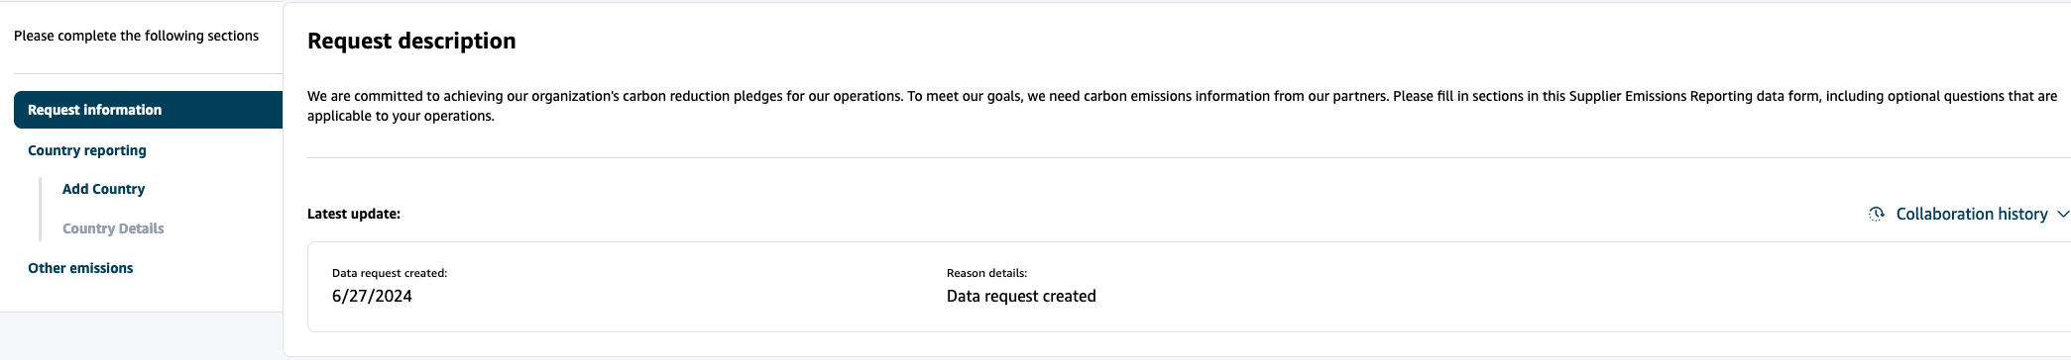Select the Country Details sub-item
This screenshot has height=360, width=2071.
click(x=113, y=228)
